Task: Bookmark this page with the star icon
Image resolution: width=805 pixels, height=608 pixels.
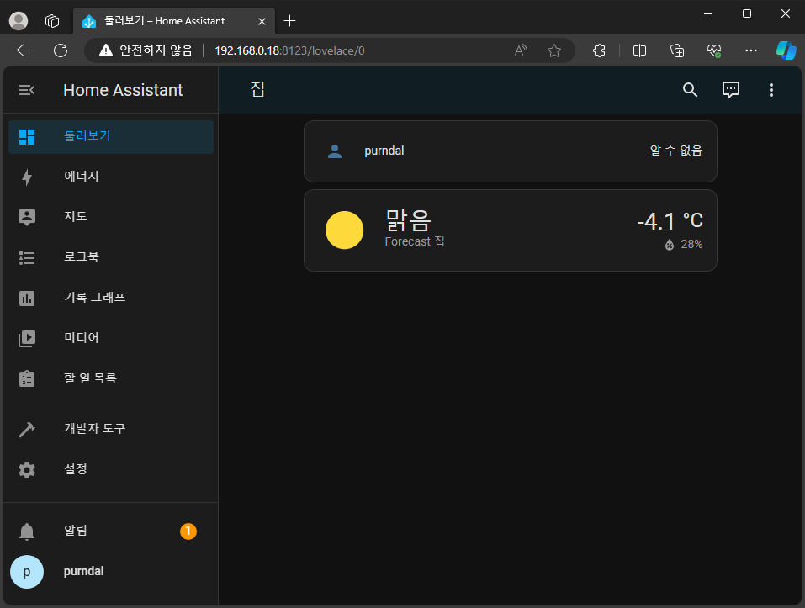Action: click(x=554, y=50)
